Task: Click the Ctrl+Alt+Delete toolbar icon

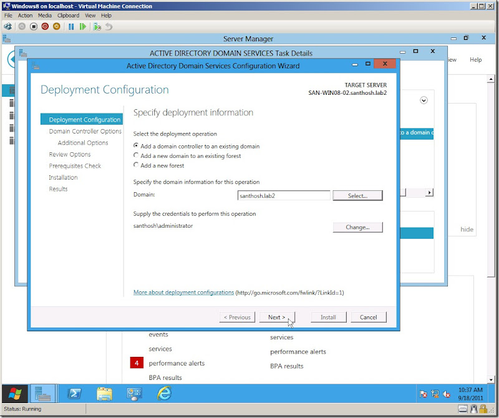Action: pos(8,27)
